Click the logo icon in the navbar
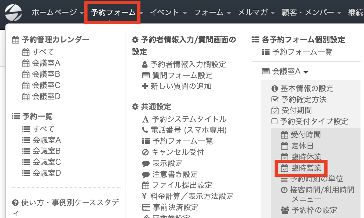 [13, 12]
